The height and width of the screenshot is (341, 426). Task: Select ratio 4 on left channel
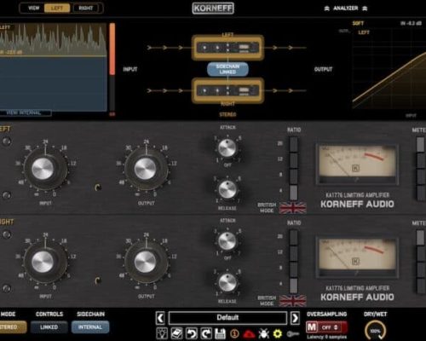[294, 192]
